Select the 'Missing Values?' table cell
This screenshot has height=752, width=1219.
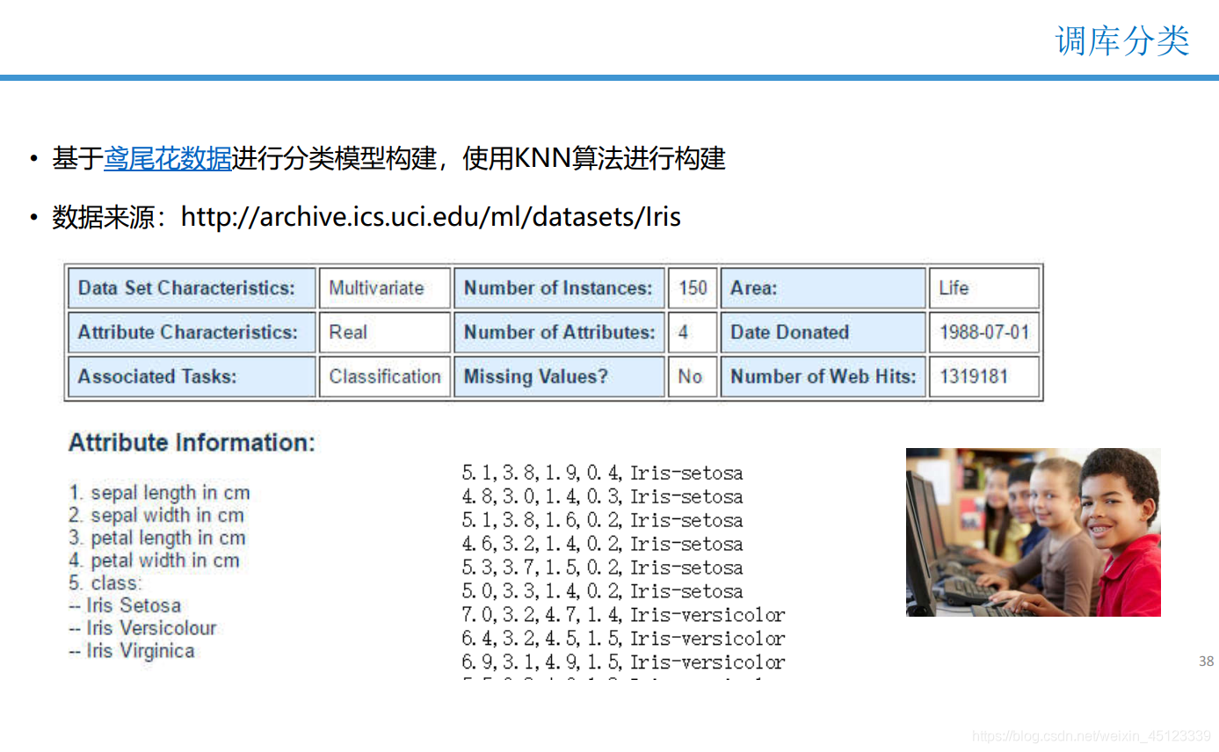click(x=559, y=377)
